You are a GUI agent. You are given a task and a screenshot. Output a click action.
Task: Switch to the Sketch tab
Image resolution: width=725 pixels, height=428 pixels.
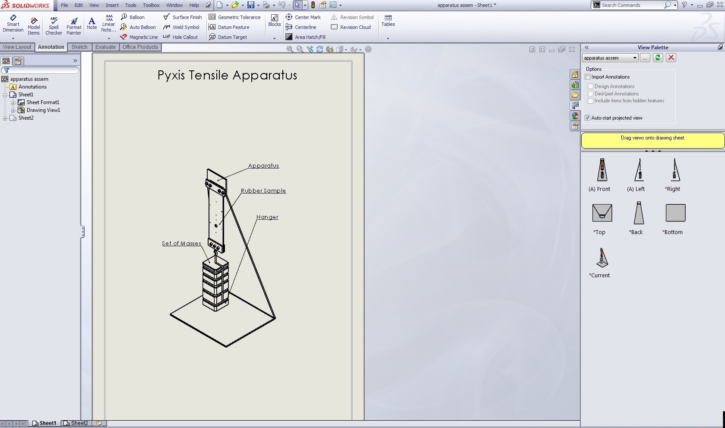tap(79, 47)
